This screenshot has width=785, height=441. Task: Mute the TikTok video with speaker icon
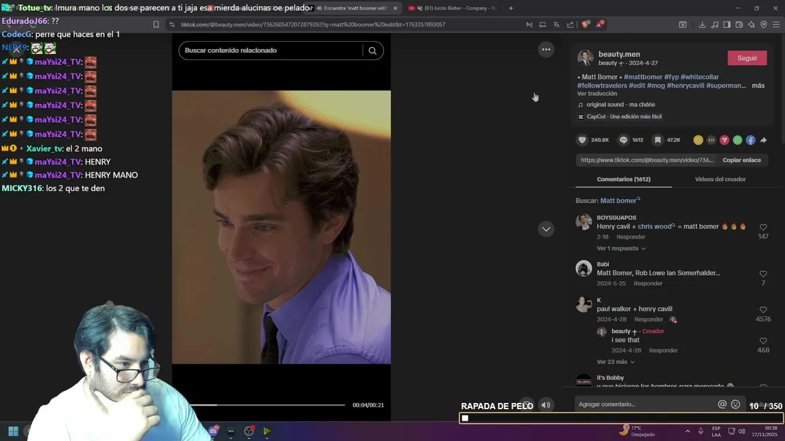pyautogui.click(x=546, y=405)
